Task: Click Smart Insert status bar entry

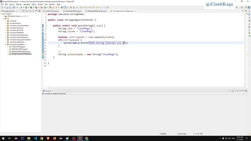Action: [x=182, y=134]
